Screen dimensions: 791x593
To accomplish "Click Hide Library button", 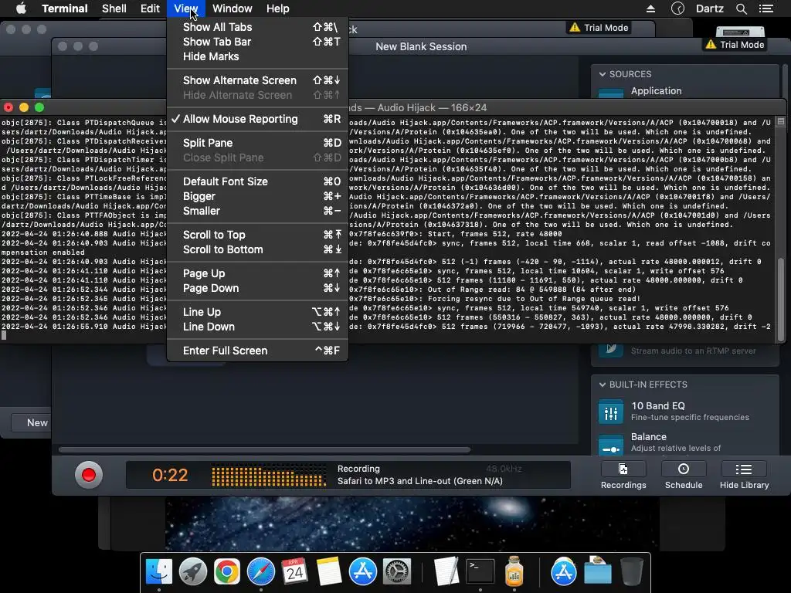I will 744,476.
